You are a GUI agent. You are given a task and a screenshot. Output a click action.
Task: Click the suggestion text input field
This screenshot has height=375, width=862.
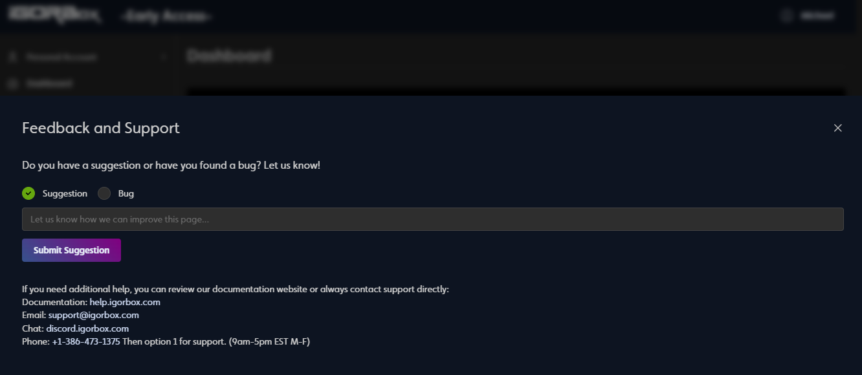432,219
